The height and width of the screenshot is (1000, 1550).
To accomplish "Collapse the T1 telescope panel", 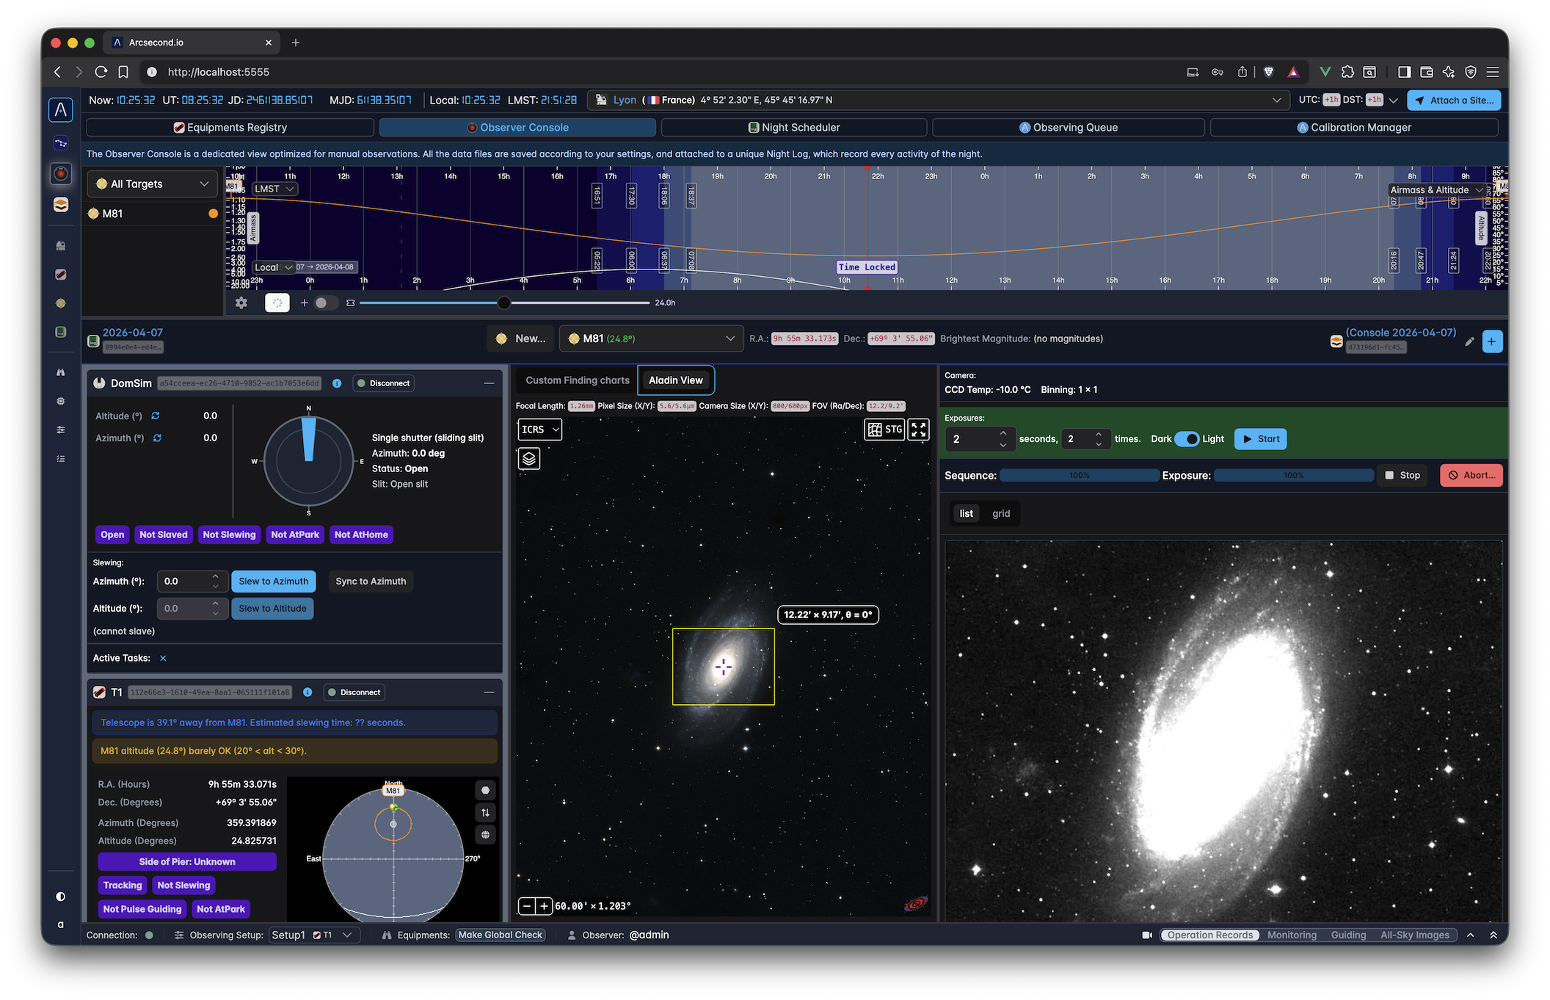I will pyautogui.click(x=489, y=692).
